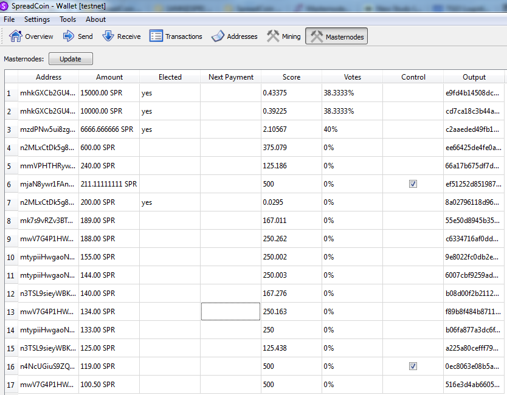Open the File menu
This screenshot has height=395, width=507.
coord(9,19)
